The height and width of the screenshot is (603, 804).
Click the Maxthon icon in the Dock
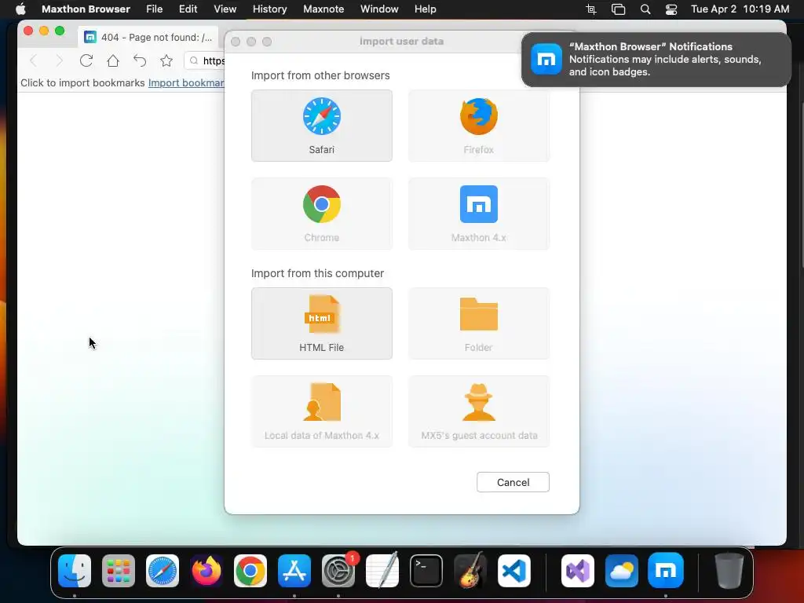[x=666, y=571]
